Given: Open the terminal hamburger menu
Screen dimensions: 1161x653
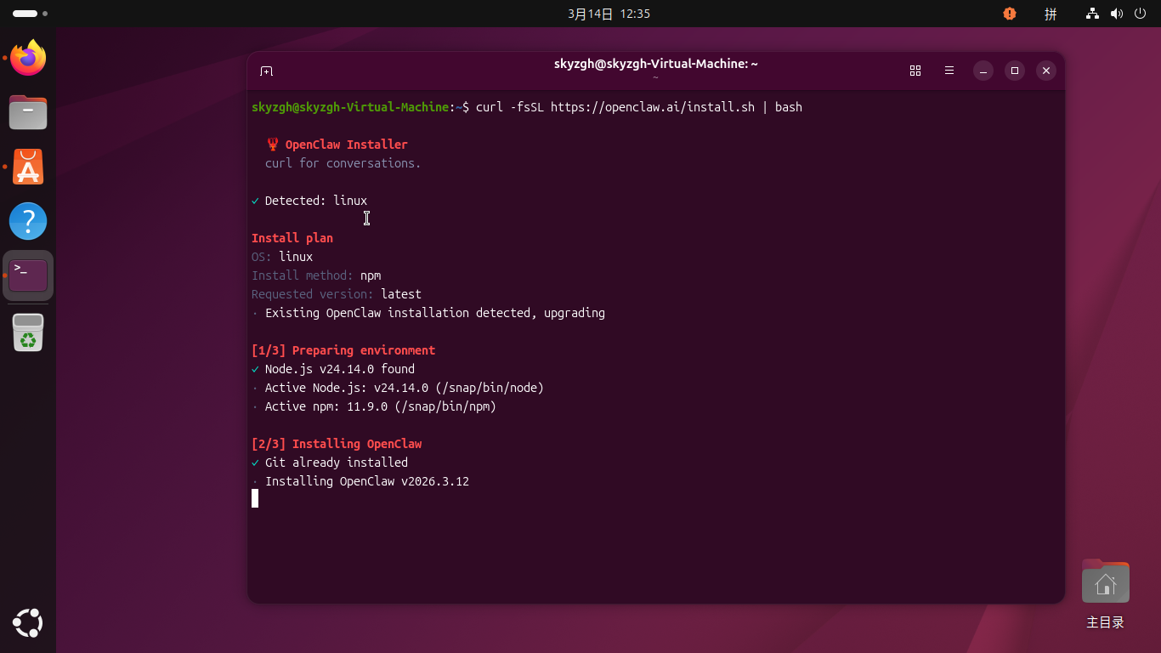Looking at the screenshot, I should pos(949,71).
